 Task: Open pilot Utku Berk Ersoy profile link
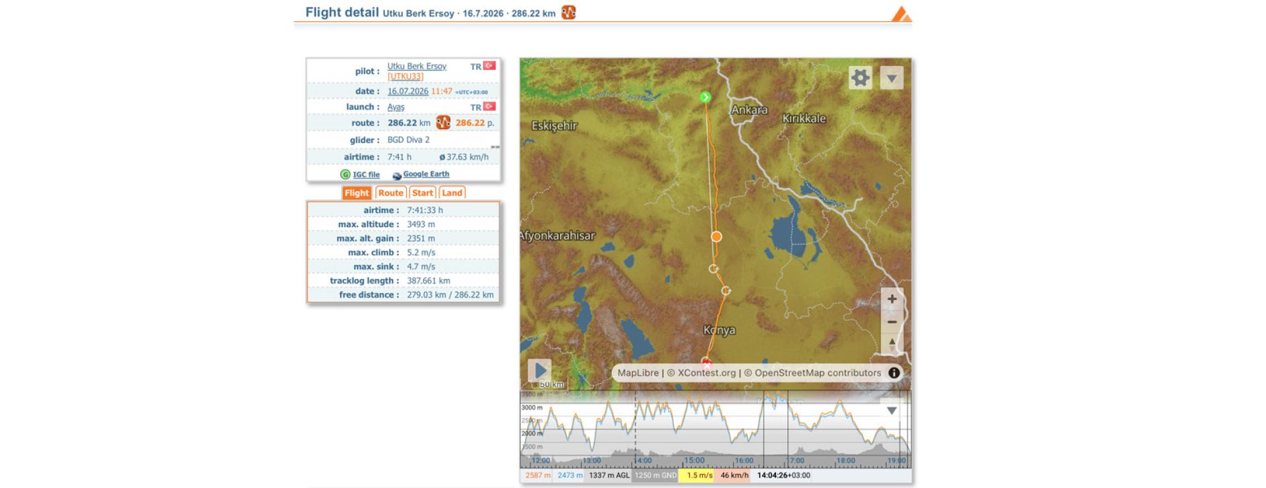[417, 66]
